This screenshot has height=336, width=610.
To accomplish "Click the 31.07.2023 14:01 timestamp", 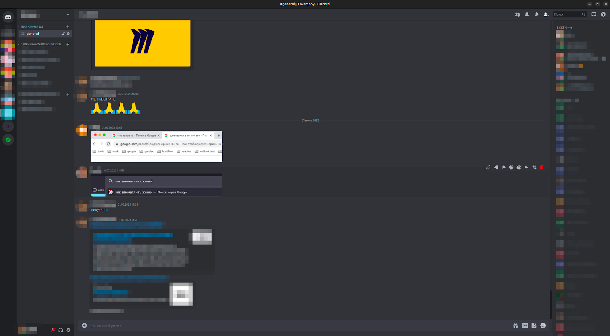I will 128,205.
